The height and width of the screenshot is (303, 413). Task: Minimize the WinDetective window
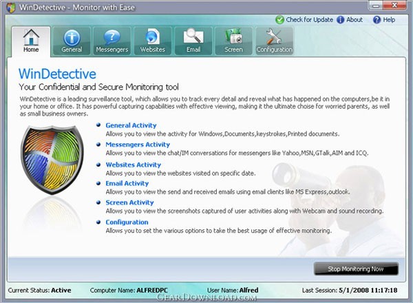point(376,5)
